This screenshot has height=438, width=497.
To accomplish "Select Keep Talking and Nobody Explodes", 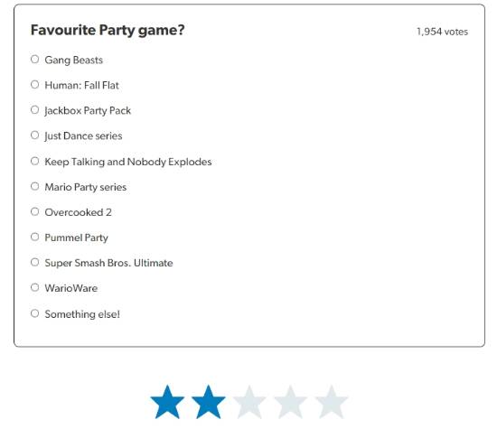I will click(35, 161).
